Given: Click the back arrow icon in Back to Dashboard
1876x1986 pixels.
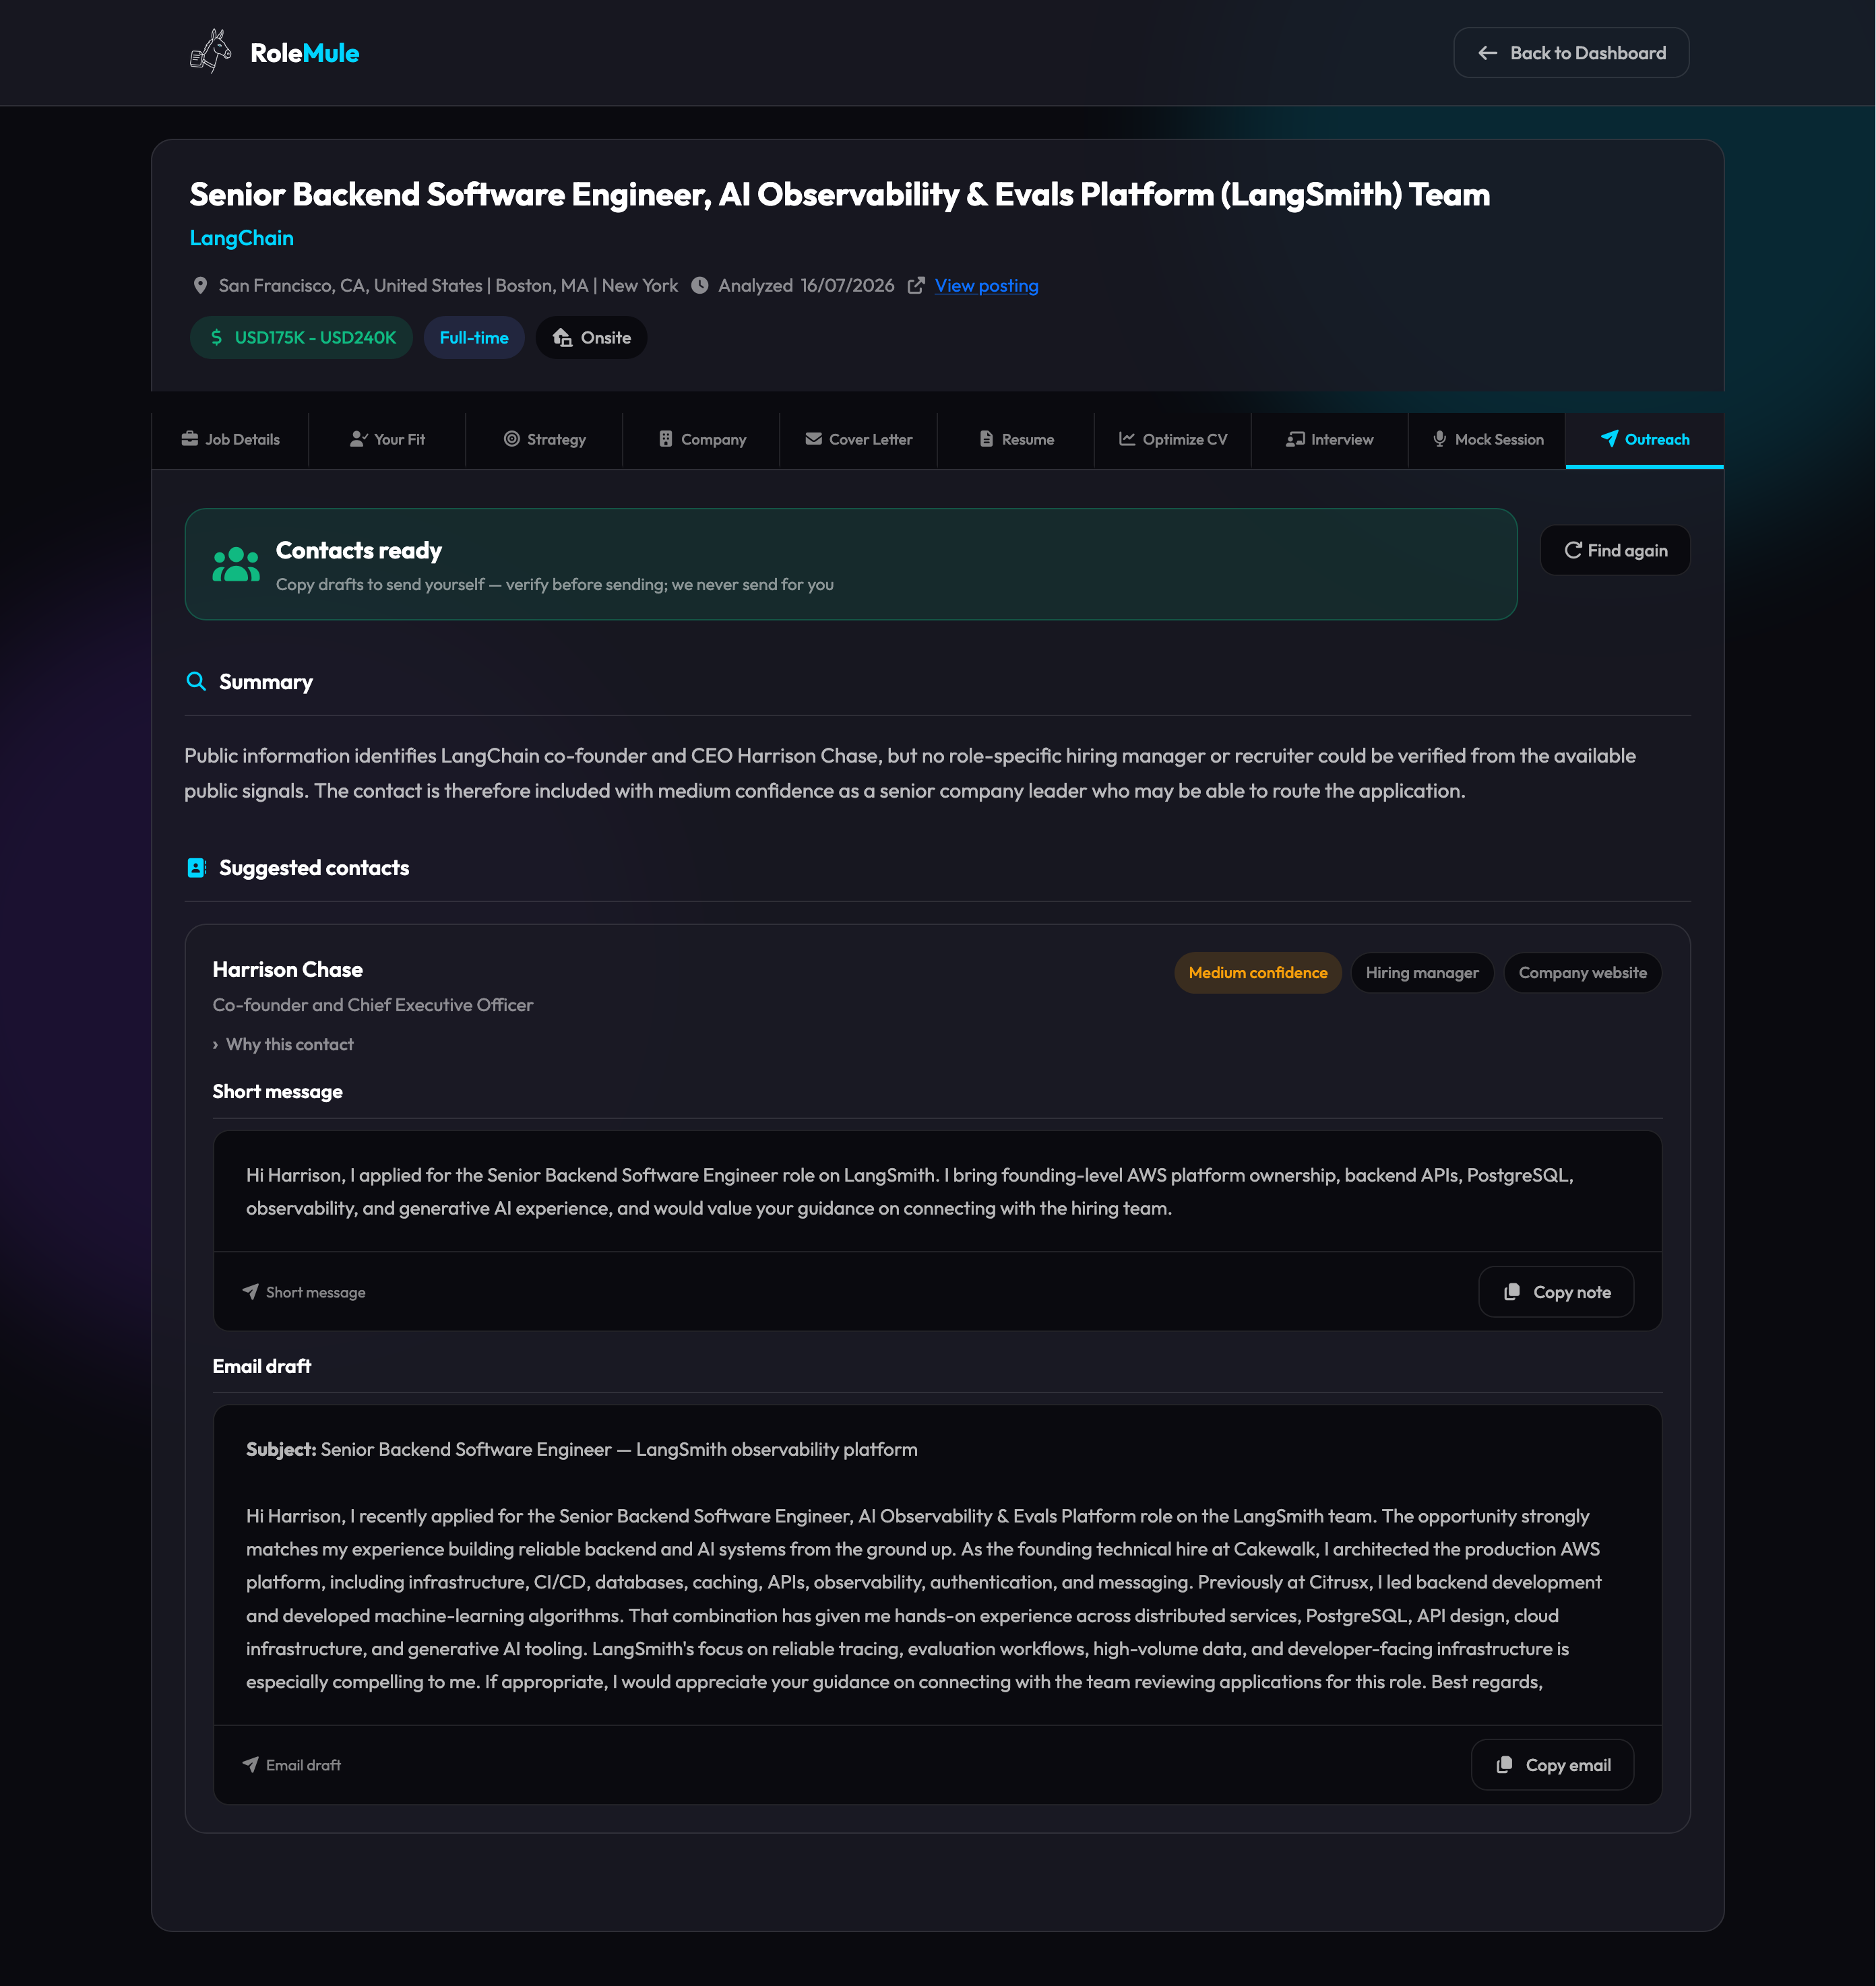Looking at the screenshot, I should [x=1488, y=53].
